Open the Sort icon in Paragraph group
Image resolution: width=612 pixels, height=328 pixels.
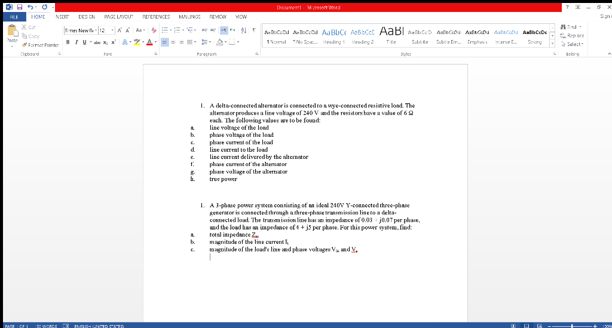(x=244, y=30)
